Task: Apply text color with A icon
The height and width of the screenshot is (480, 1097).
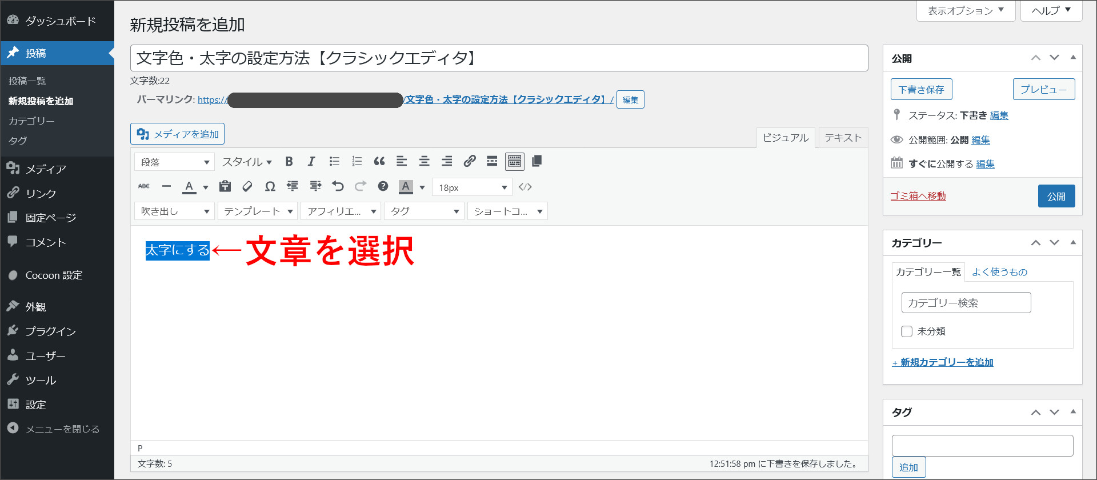Action: [189, 186]
